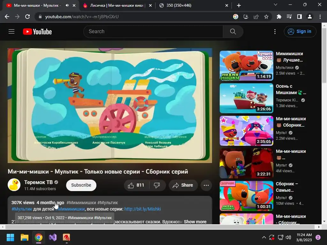
Task: Open Visual Studio from taskbar
Action: pyautogui.click(x=53, y=237)
